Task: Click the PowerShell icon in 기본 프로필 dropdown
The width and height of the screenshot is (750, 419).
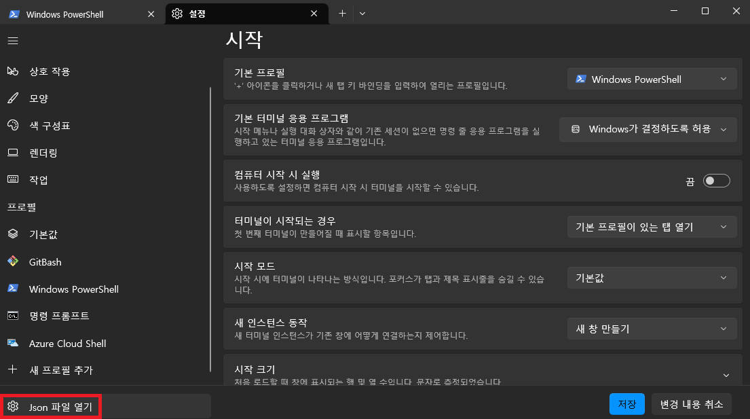Action: [x=581, y=79]
